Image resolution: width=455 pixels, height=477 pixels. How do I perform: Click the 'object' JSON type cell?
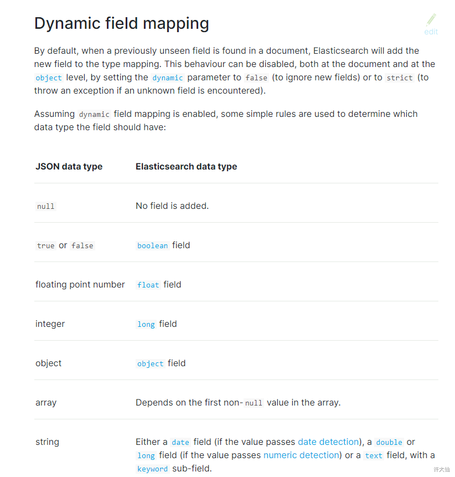pyautogui.click(x=48, y=363)
